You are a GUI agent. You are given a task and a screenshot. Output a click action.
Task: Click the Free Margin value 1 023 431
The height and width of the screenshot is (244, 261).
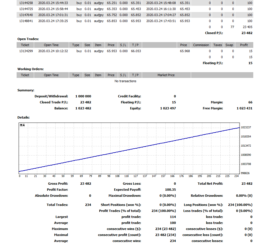tap(244, 108)
